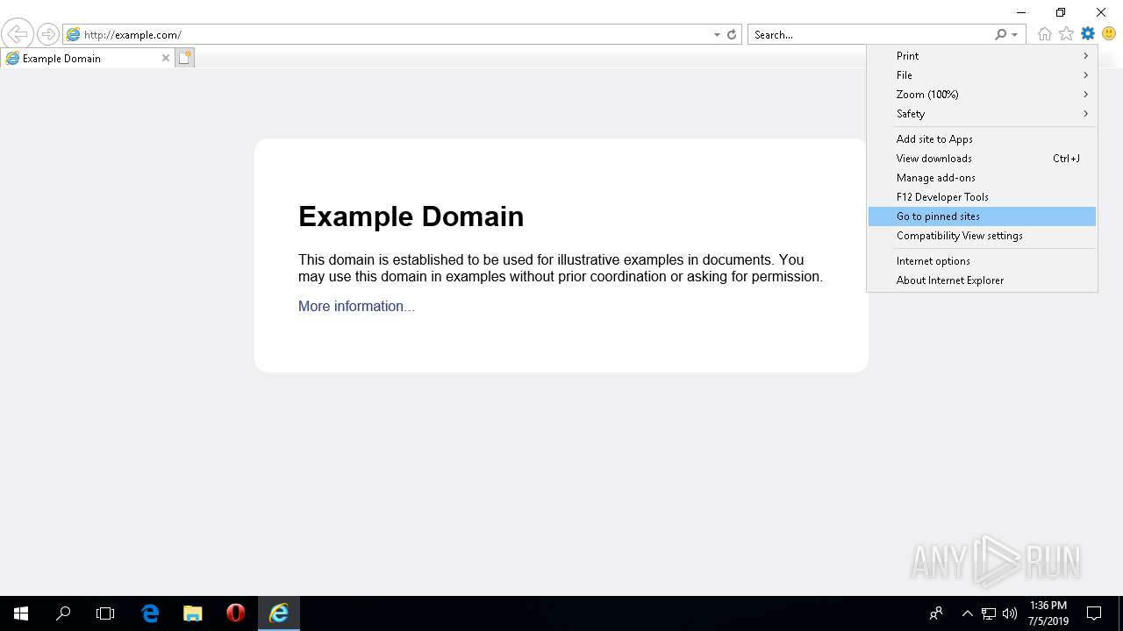Click the browser Forward arrow button

tap(47, 34)
